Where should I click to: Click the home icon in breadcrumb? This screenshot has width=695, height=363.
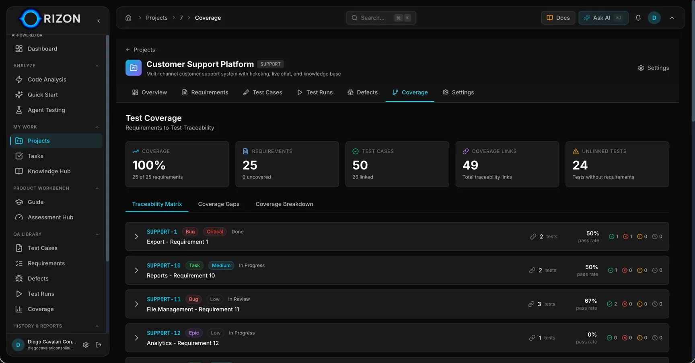[128, 18]
